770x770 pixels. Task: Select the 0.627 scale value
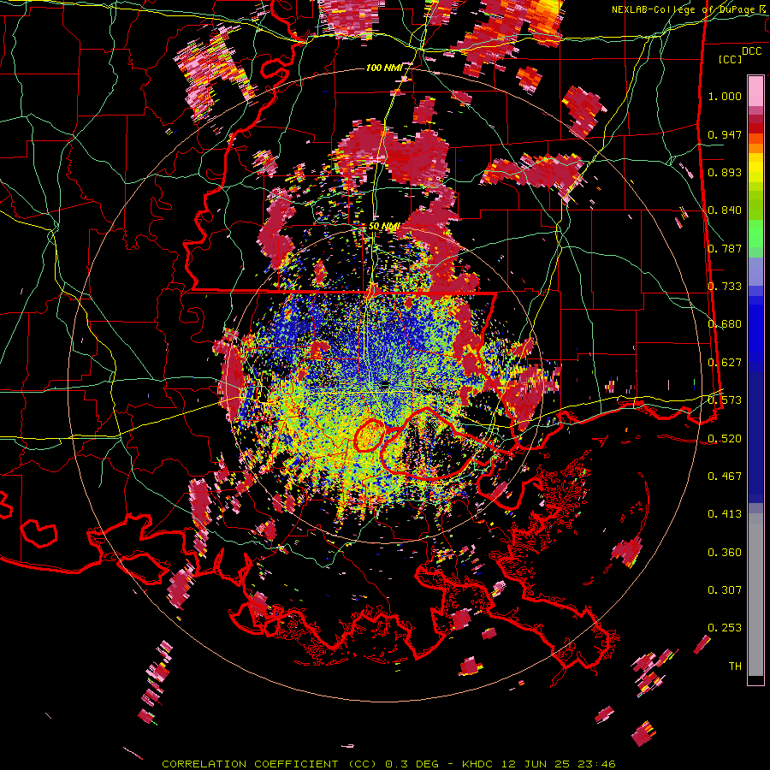(725, 363)
